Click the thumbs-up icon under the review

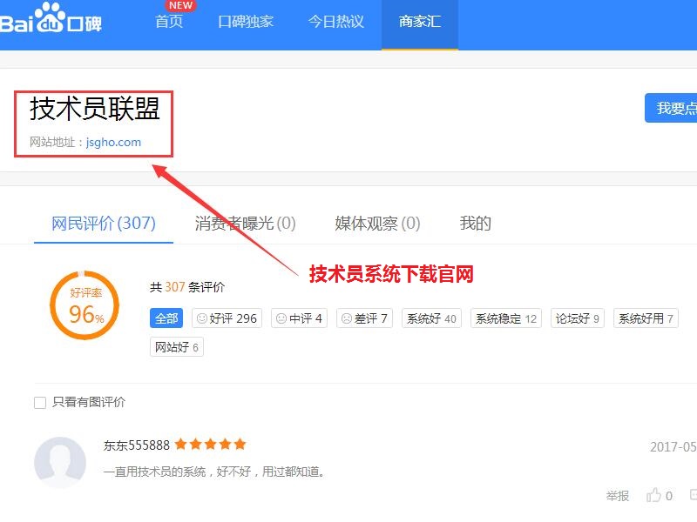point(653,494)
